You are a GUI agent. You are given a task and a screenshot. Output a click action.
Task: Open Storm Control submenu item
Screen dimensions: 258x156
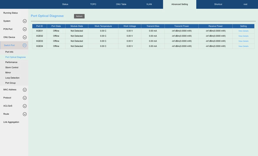tap(12, 67)
